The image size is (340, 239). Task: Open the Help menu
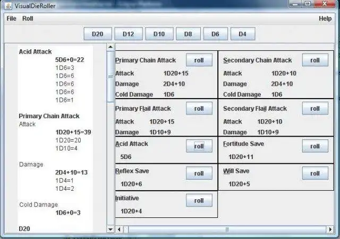point(325,19)
